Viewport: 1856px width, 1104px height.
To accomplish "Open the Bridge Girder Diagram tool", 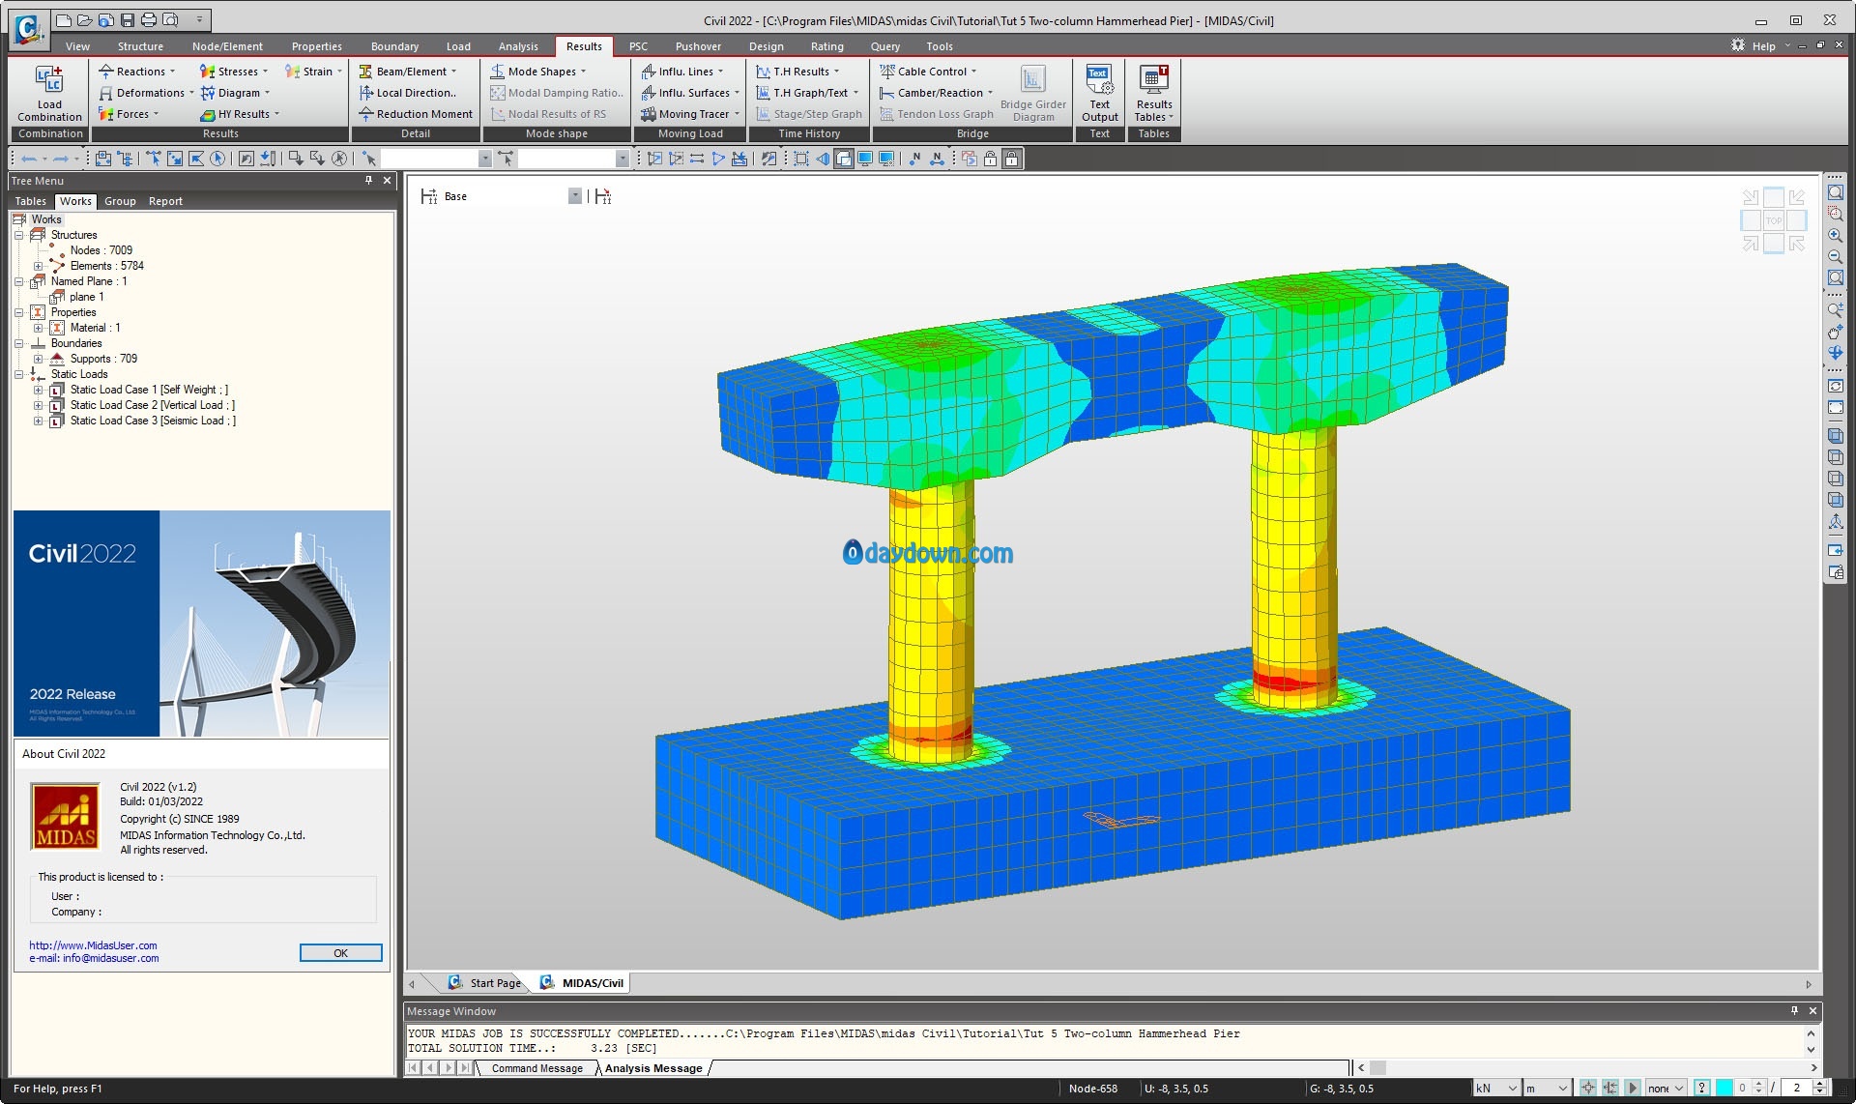I will 1032,94.
